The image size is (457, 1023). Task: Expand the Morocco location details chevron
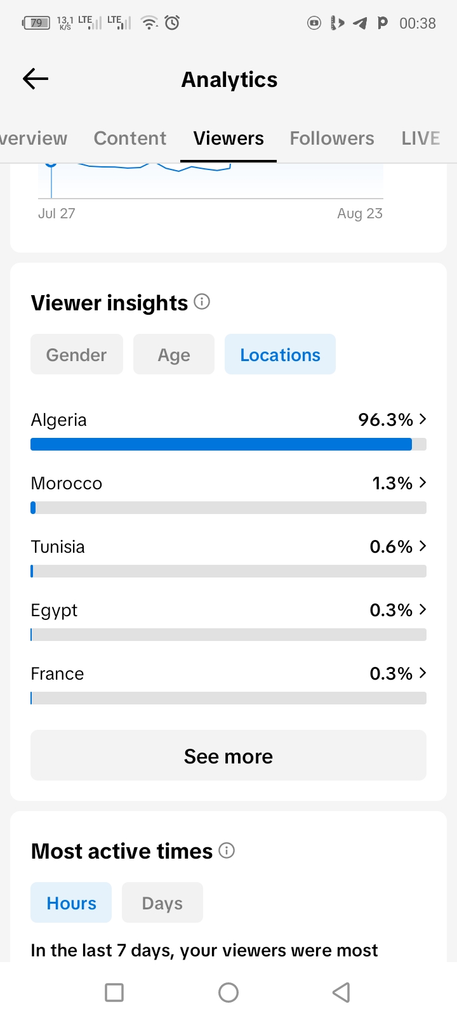click(423, 482)
